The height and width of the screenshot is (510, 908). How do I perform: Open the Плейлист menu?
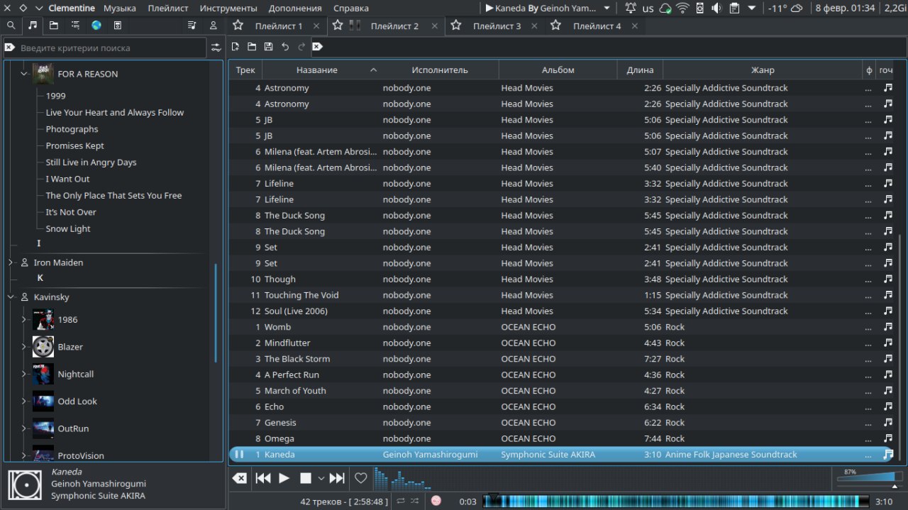coord(168,9)
